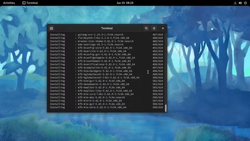
Task: Click the kf5-kconfig-gui package line
Action: coord(107,54)
